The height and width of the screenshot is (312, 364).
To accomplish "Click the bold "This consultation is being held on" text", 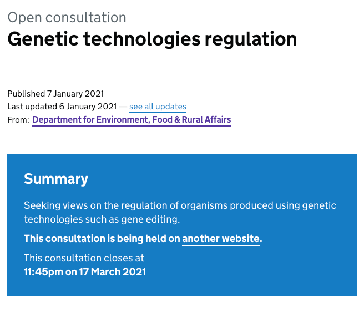I will point(102,239).
